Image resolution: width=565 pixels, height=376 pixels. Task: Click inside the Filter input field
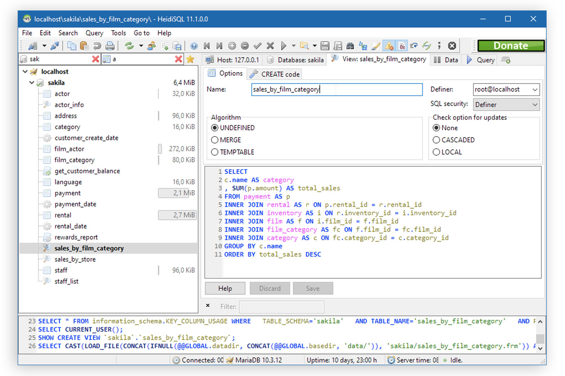click(x=282, y=306)
